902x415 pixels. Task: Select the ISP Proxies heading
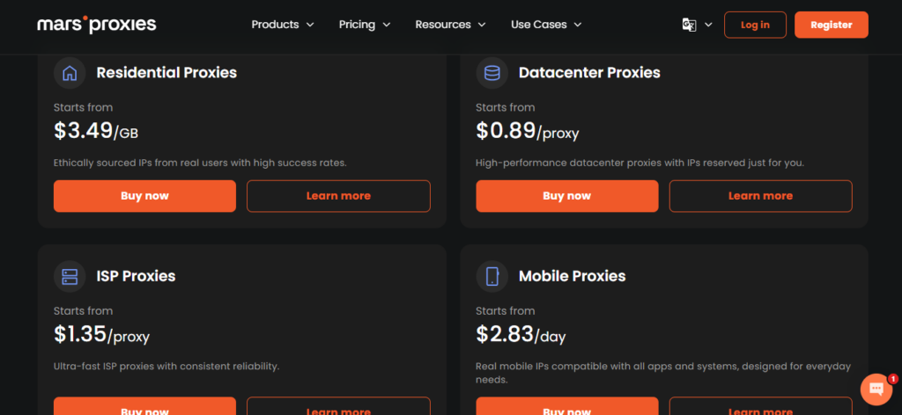[x=136, y=276]
